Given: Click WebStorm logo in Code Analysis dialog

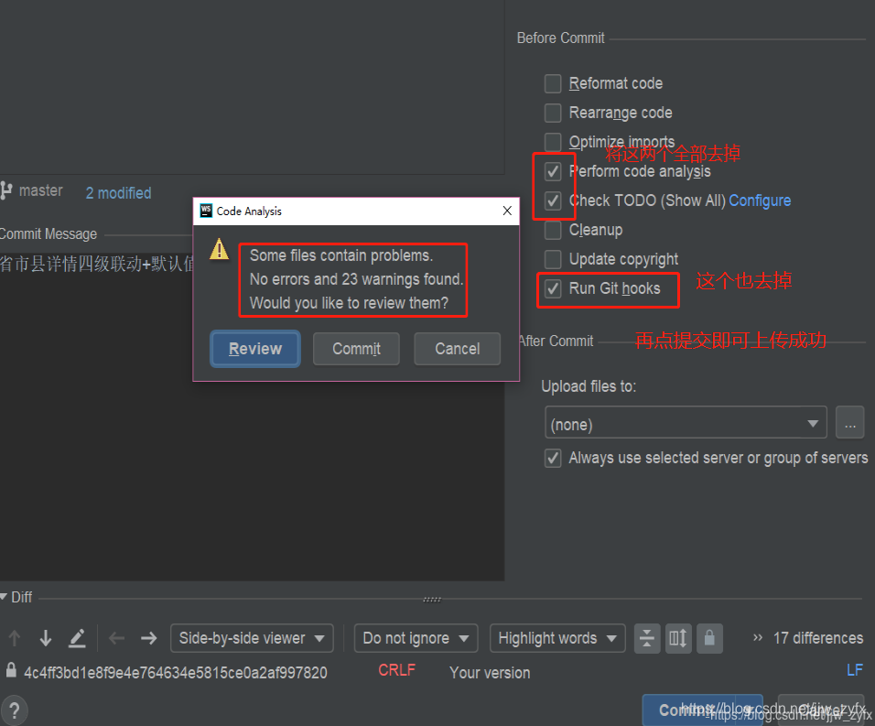Looking at the screenshot, I should click(206, 211).
